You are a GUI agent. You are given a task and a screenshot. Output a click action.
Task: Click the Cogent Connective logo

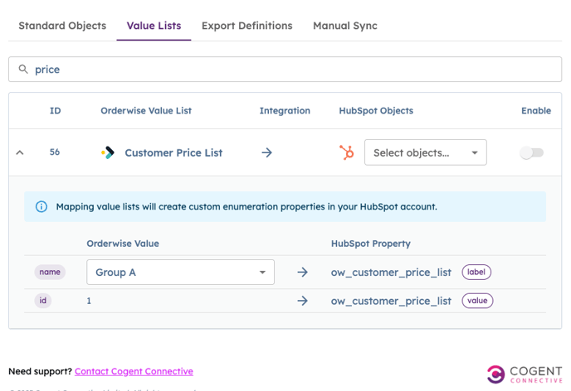[x=525, y=374]
